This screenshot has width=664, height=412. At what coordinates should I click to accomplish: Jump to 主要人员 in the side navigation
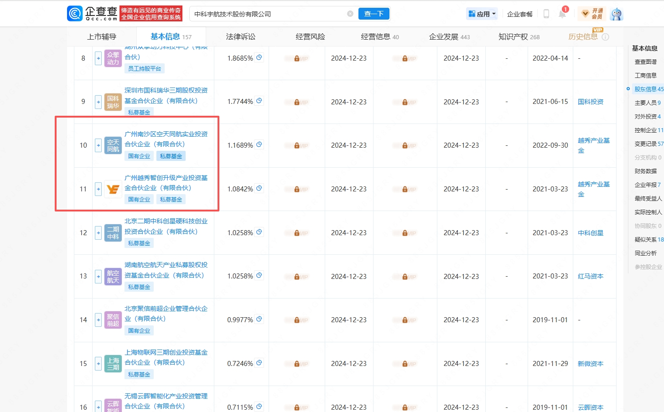pos(648,103)
